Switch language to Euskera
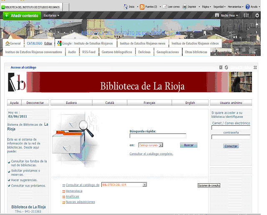 click(x=71, y=103)
